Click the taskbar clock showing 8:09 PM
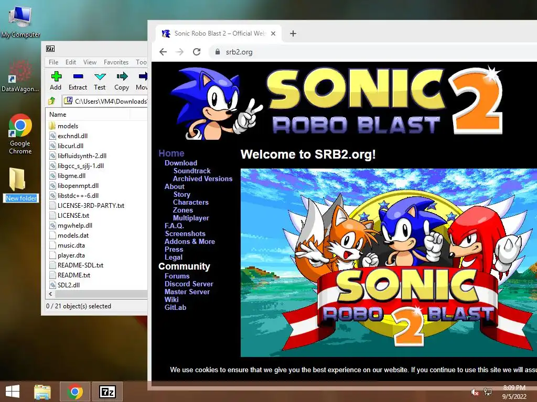The height and width of the screenshot is (402, 537). [514, 392]
